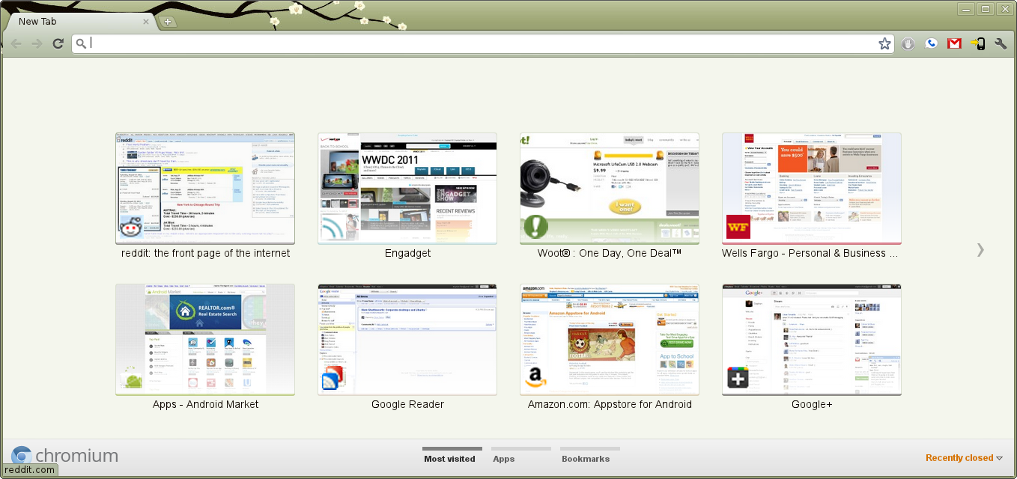Open the wrench settings menu

(1001, 43)
